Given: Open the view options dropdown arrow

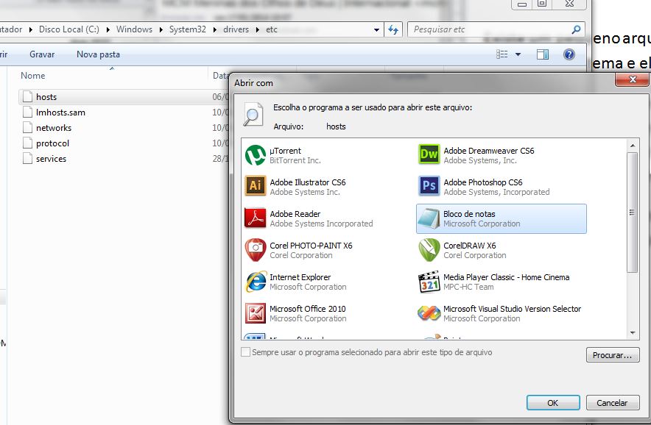Looking at the screenshot, I should coord(518,54).
